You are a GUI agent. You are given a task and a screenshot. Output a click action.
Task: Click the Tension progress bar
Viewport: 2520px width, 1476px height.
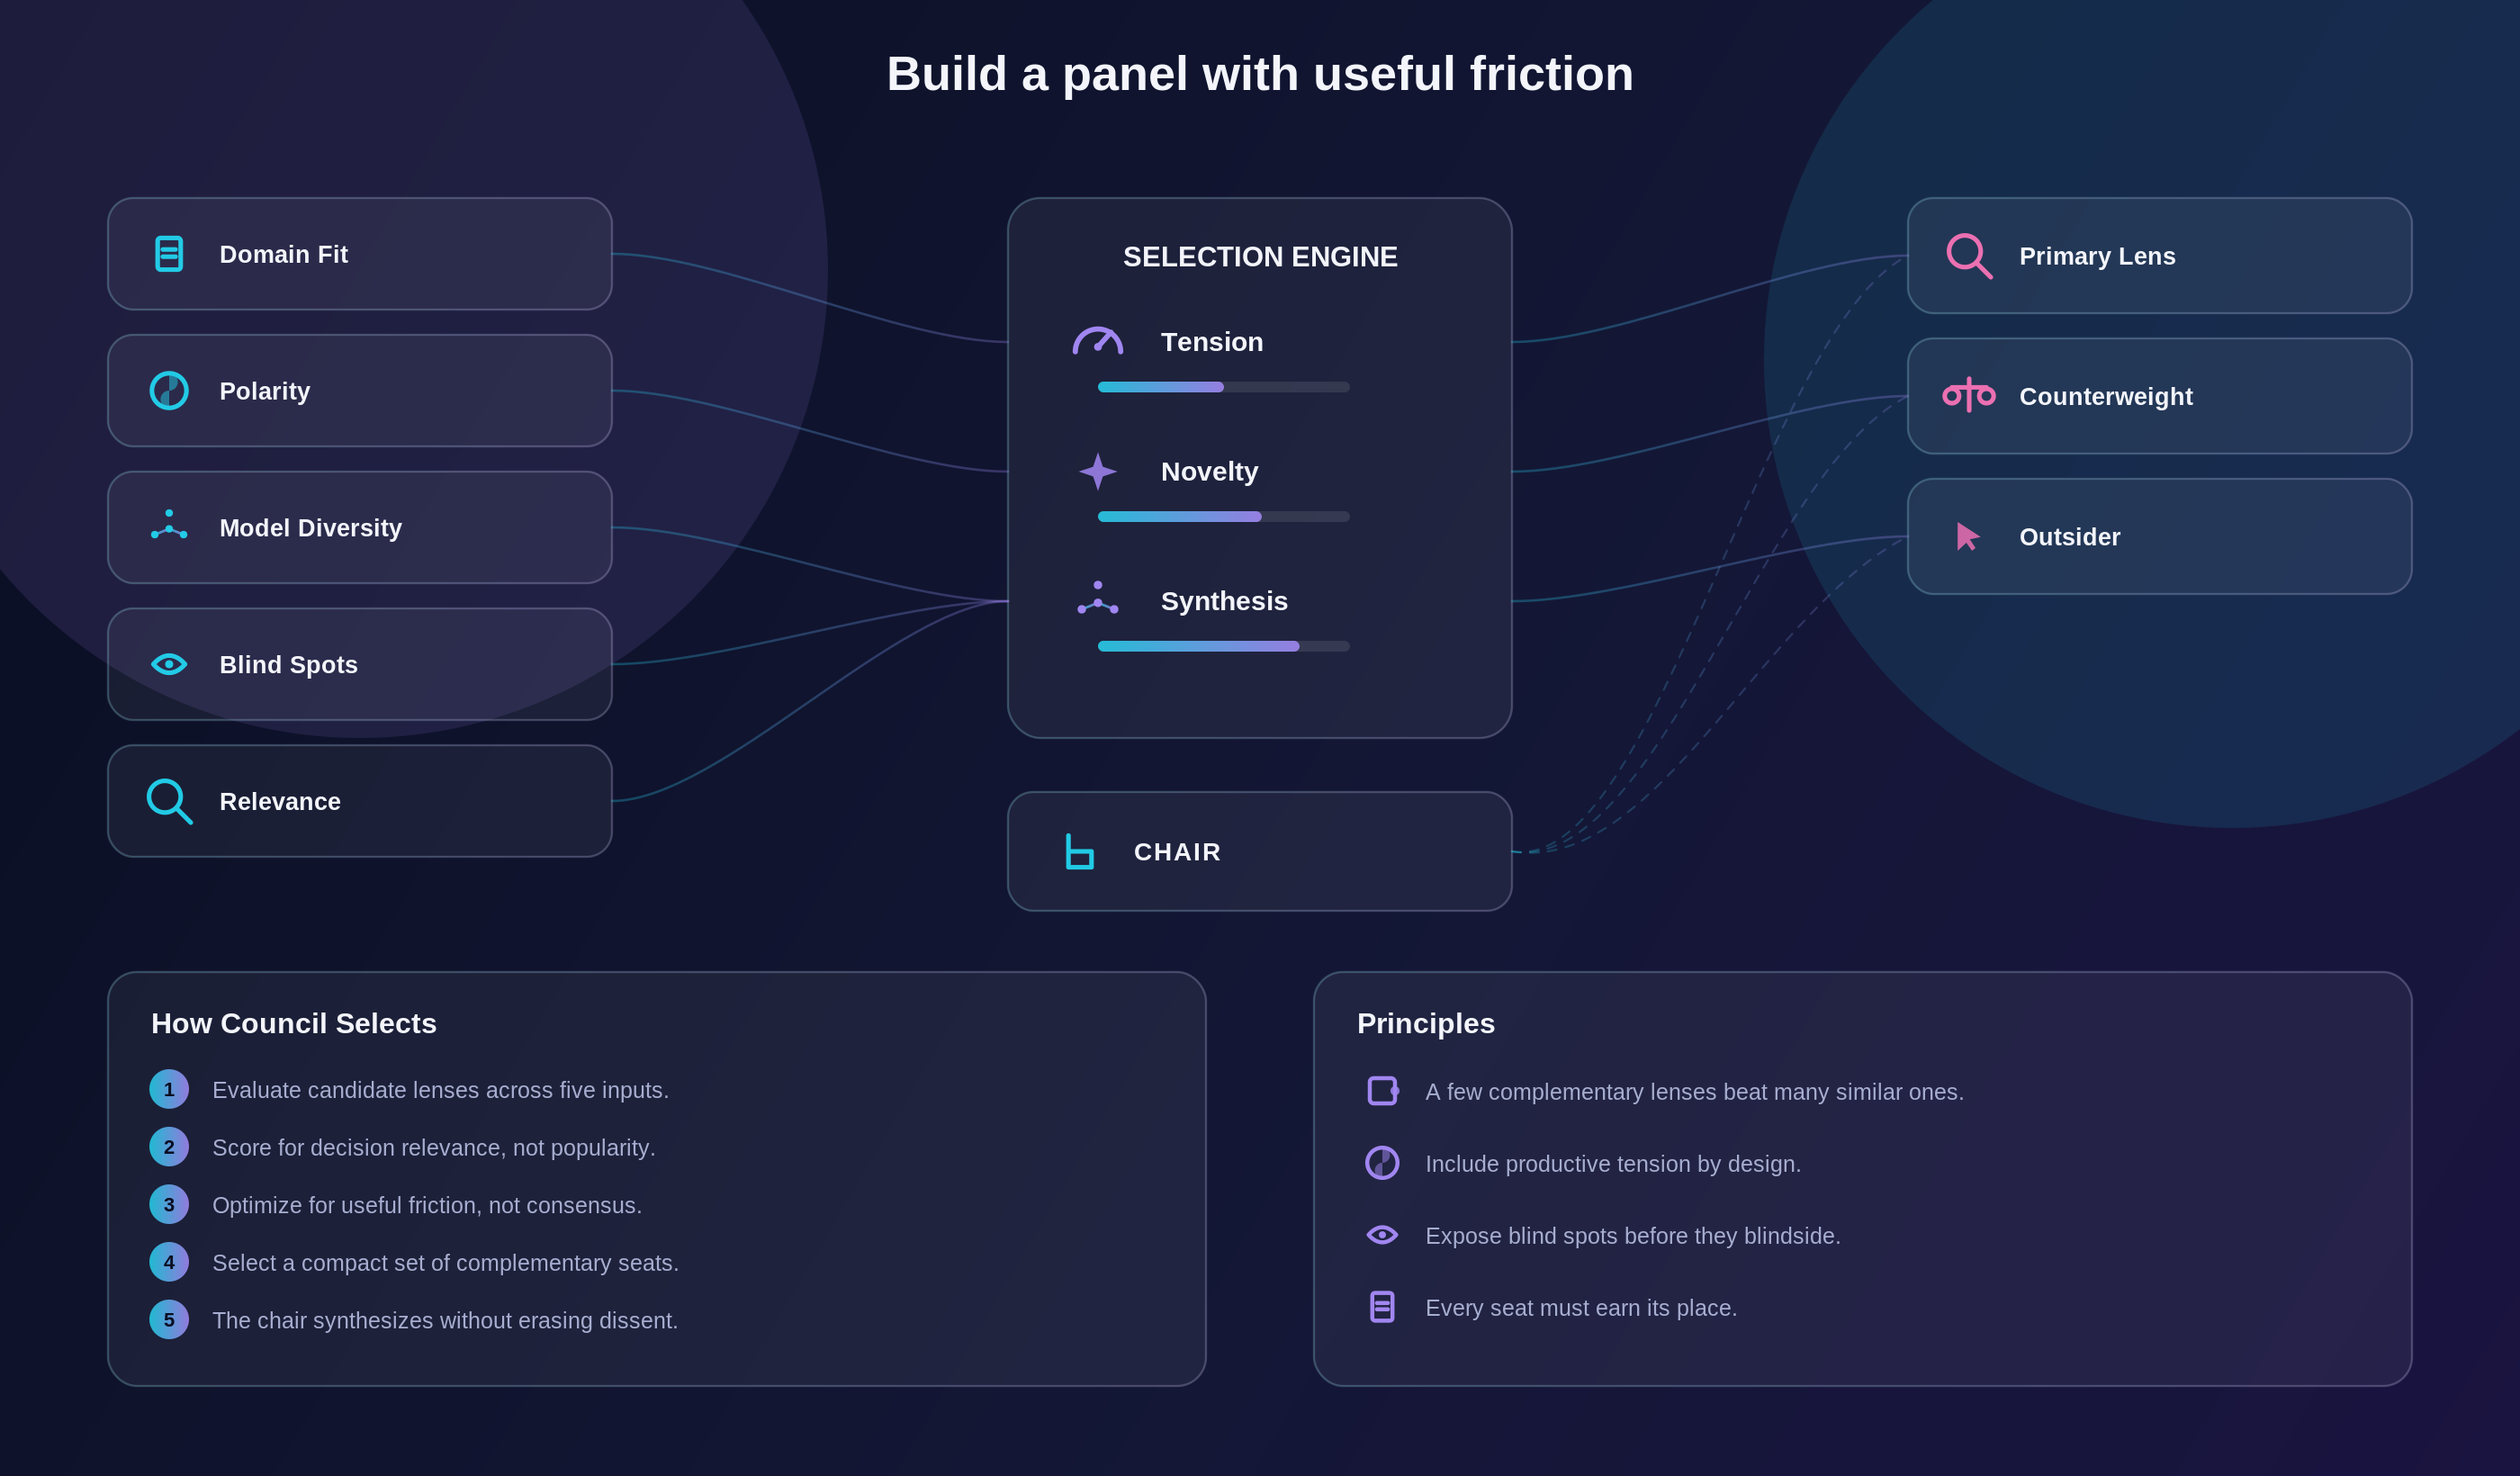1224,387
